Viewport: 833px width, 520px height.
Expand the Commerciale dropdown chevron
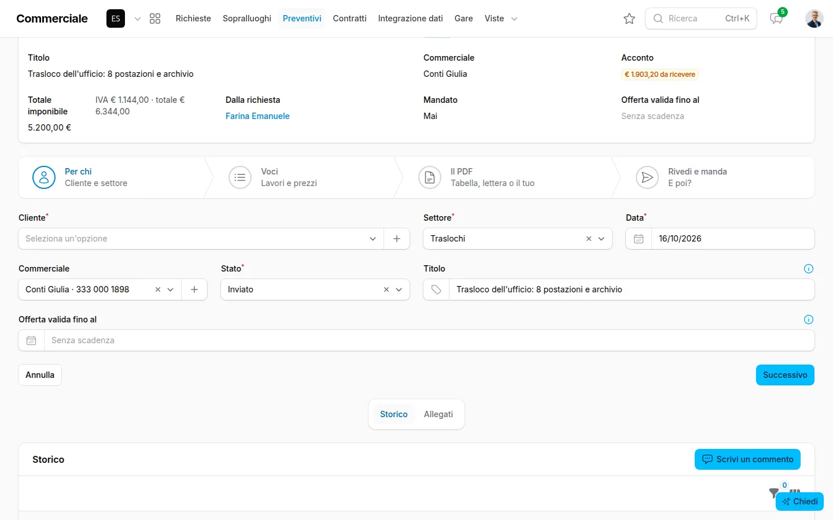point(171,289)
